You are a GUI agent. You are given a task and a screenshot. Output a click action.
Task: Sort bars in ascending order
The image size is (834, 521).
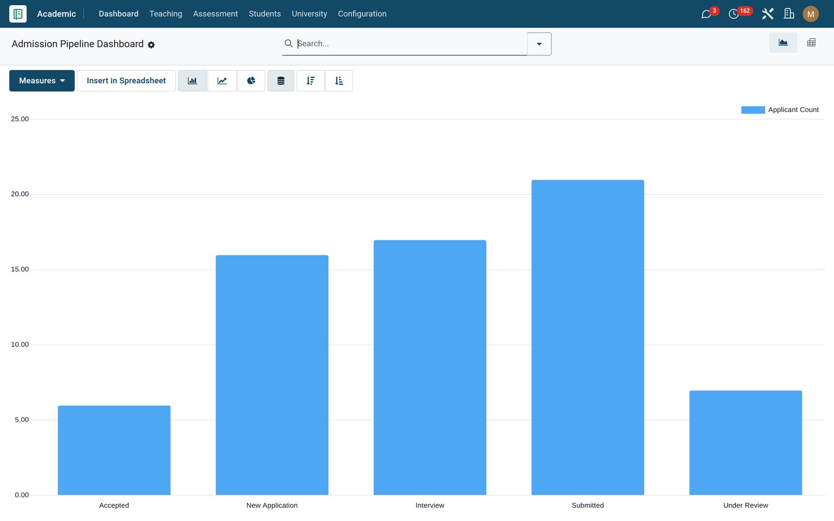(x=339, y=81)
